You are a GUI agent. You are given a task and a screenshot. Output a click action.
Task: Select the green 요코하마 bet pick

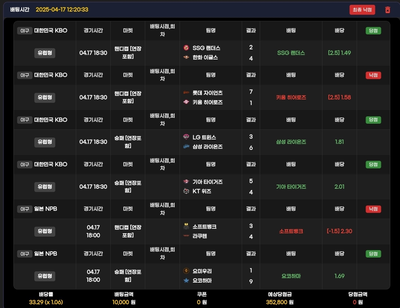(x=291, y=276)
